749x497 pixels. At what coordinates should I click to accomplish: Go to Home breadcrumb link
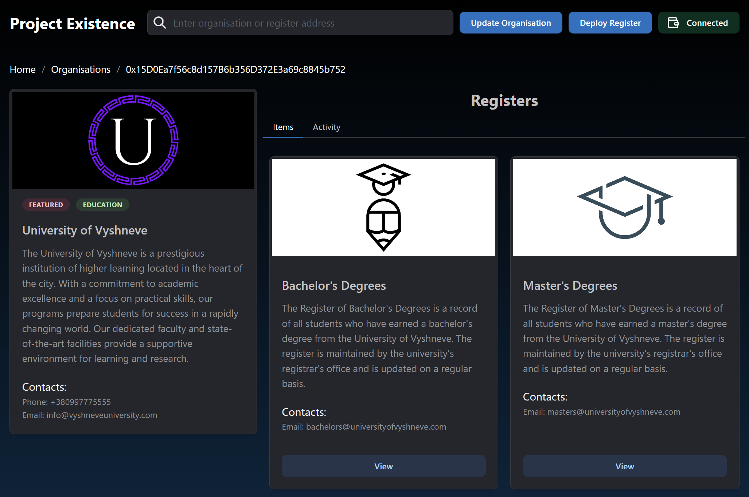[x=23, y=70]
